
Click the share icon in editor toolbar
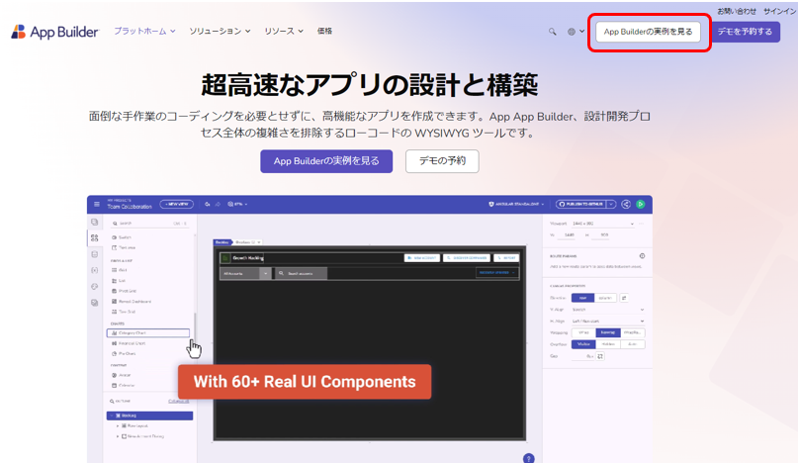coord(626,204)
